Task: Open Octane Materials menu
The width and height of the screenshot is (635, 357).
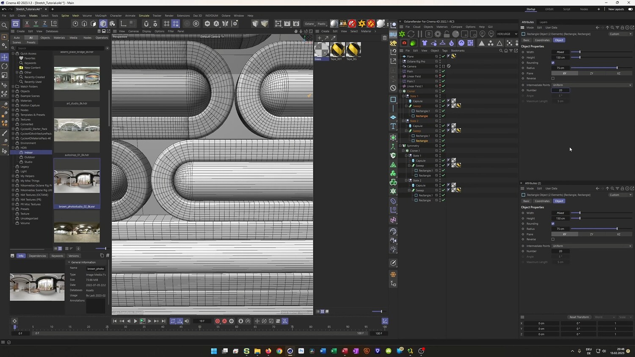Action: click(442, 27)
